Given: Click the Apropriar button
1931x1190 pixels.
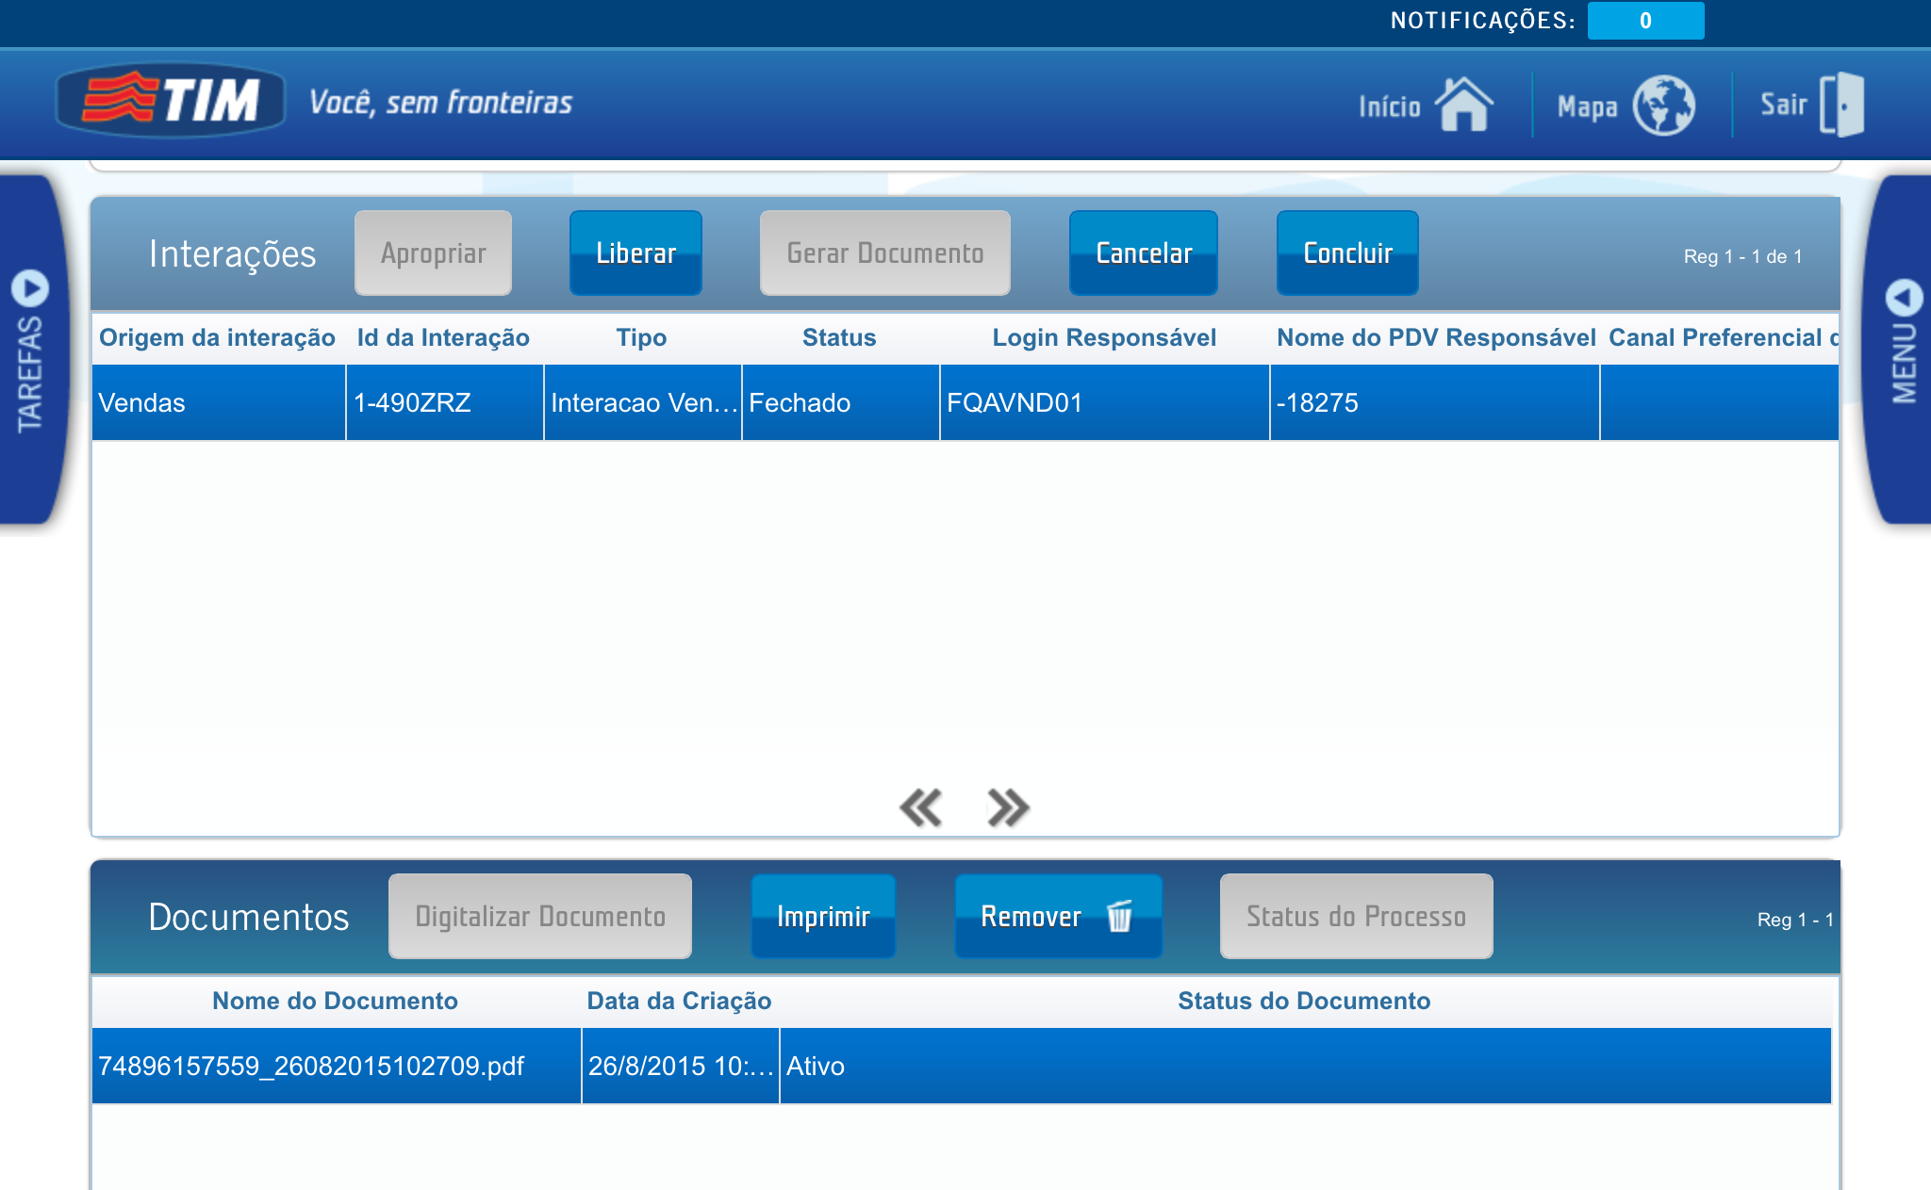Looking at the screenshot, I should (433, 253).
